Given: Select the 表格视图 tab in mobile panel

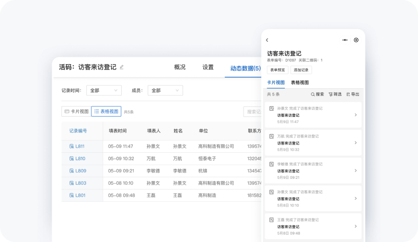Looking at the screenshot, I should click(x=300, y=82).
